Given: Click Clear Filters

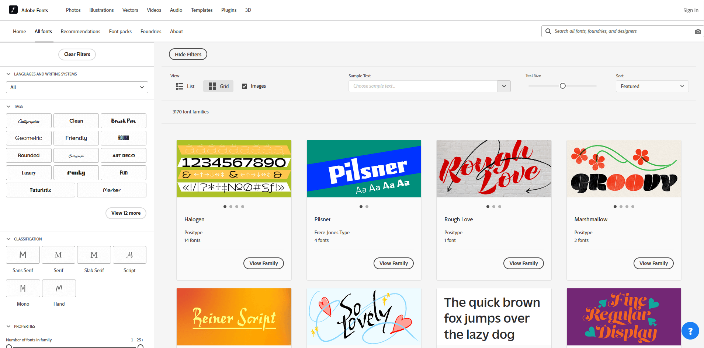Looking at the screenshot, I should pos(77,54).
